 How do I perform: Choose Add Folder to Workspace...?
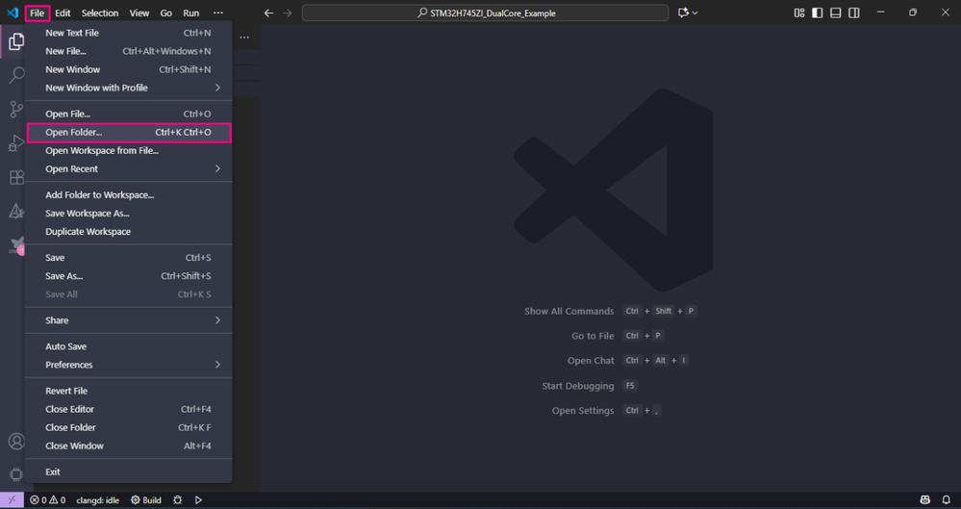[x=128, y=195]
